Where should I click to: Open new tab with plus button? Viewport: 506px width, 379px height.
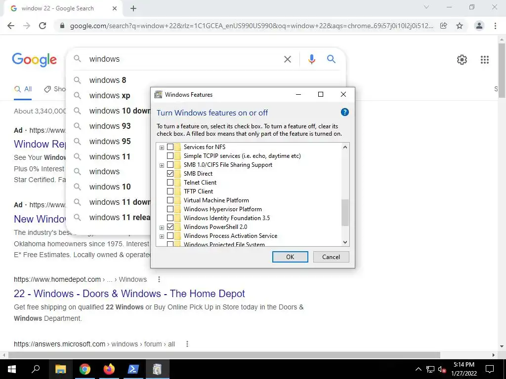(x=133, y=8)
